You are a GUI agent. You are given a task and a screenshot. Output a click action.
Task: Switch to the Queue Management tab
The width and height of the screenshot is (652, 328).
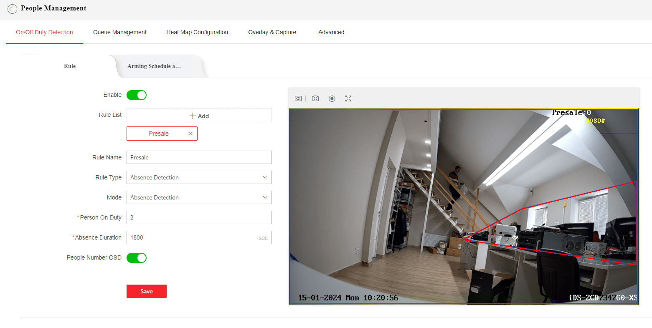pos(119,32)
